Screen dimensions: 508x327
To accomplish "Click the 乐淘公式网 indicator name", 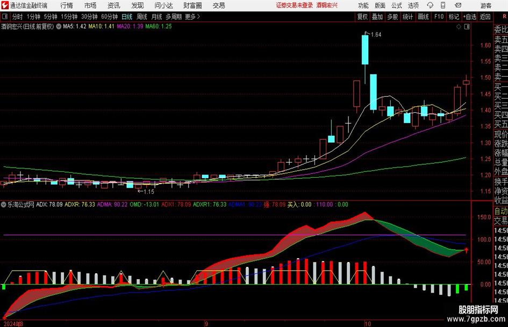I will [x=21, y=205].
